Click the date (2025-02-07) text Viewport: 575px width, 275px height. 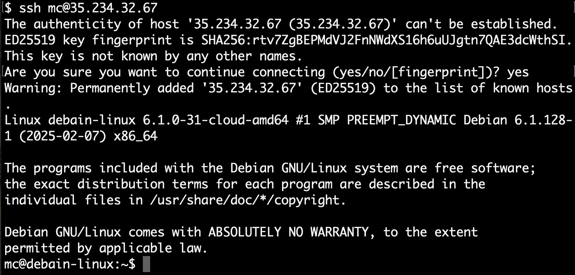point(63,136)
